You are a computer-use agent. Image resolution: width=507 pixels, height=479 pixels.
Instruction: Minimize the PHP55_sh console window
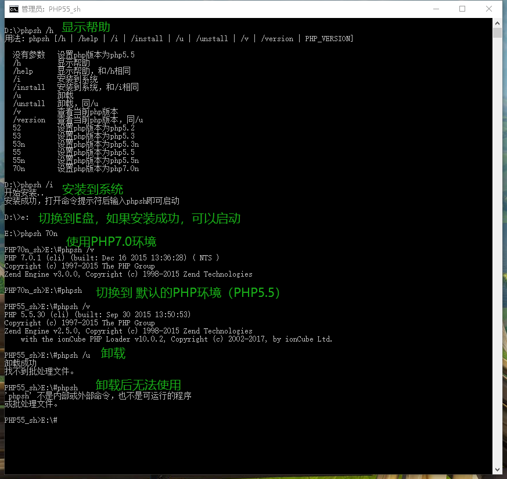pos(436,9)
